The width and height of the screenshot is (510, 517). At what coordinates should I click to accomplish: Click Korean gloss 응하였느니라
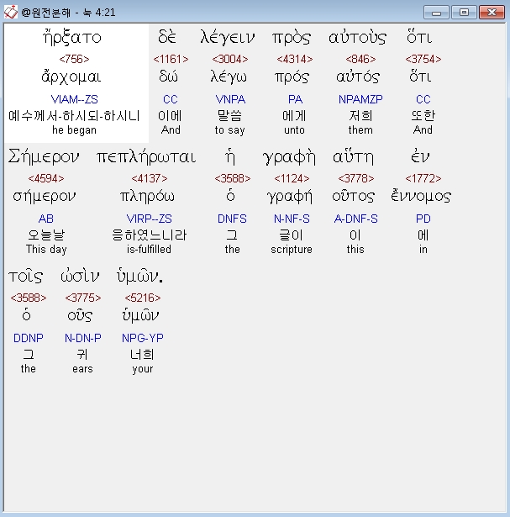click(x=149, y=235)
